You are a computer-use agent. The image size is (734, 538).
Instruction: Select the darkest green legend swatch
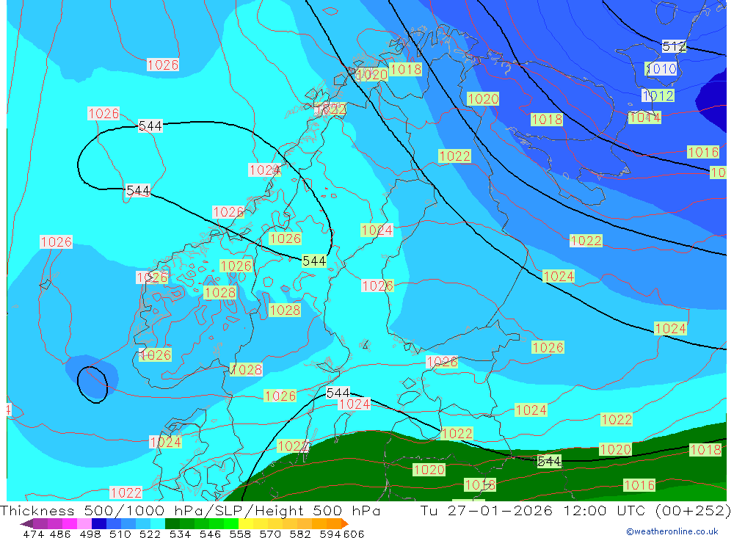[x=172, y=523]
